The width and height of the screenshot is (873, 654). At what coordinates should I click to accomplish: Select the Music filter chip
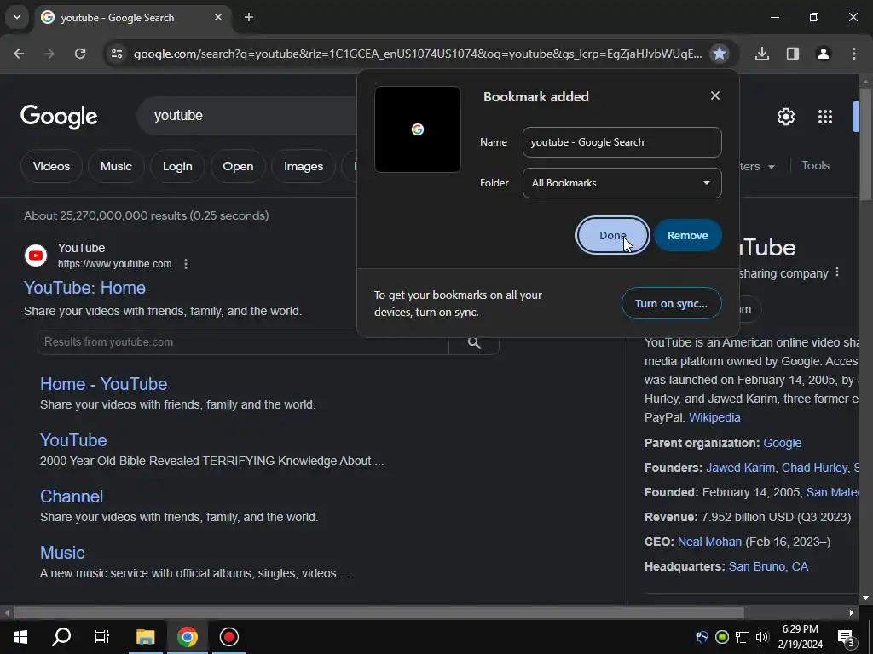tap(116, 166)
